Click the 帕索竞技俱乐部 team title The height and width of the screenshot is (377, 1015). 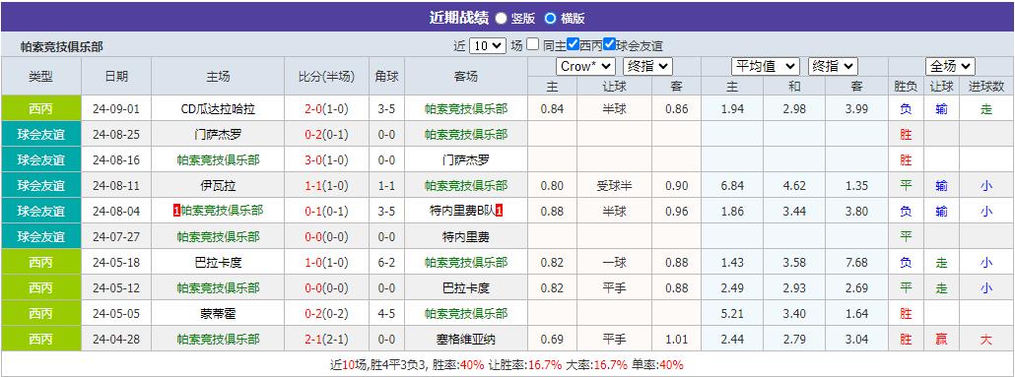[x=61, y=46]
